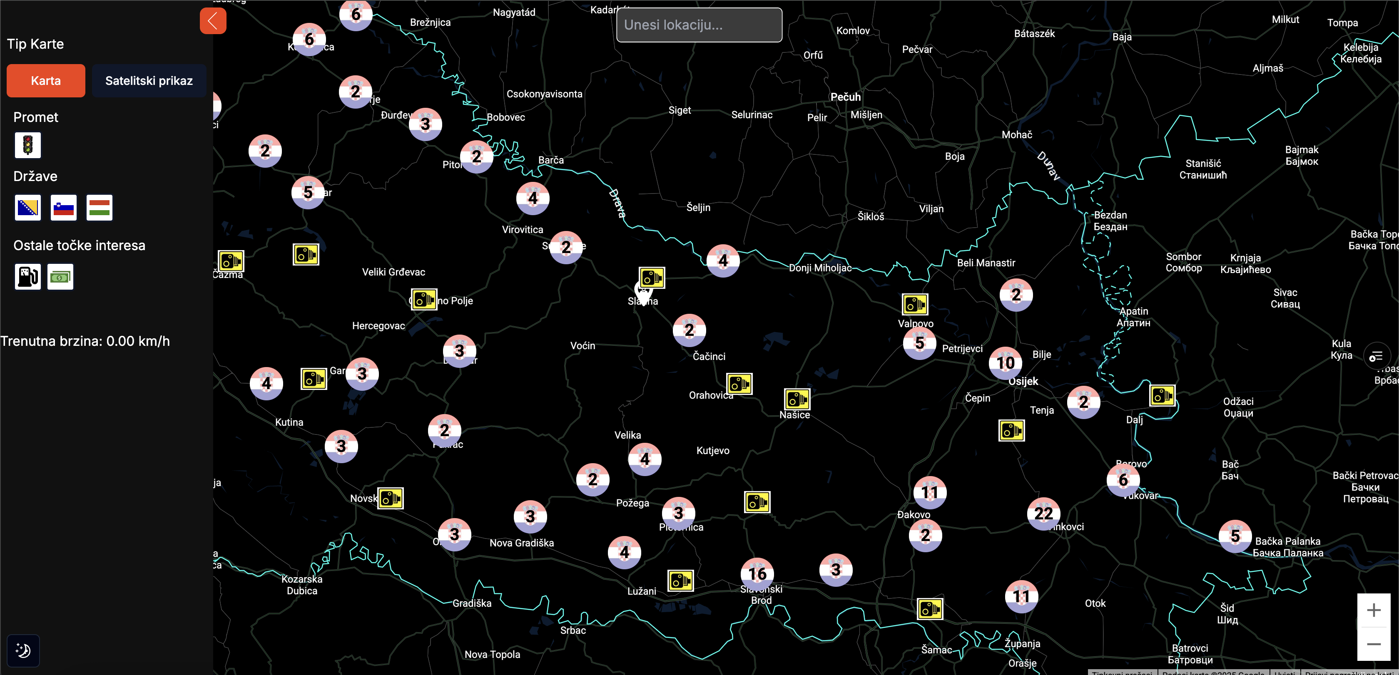
Task: Toggle night mode moon icon
Action: [23, 650]
